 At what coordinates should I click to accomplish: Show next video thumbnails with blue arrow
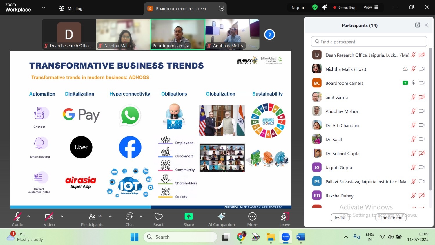pos(269,35)
